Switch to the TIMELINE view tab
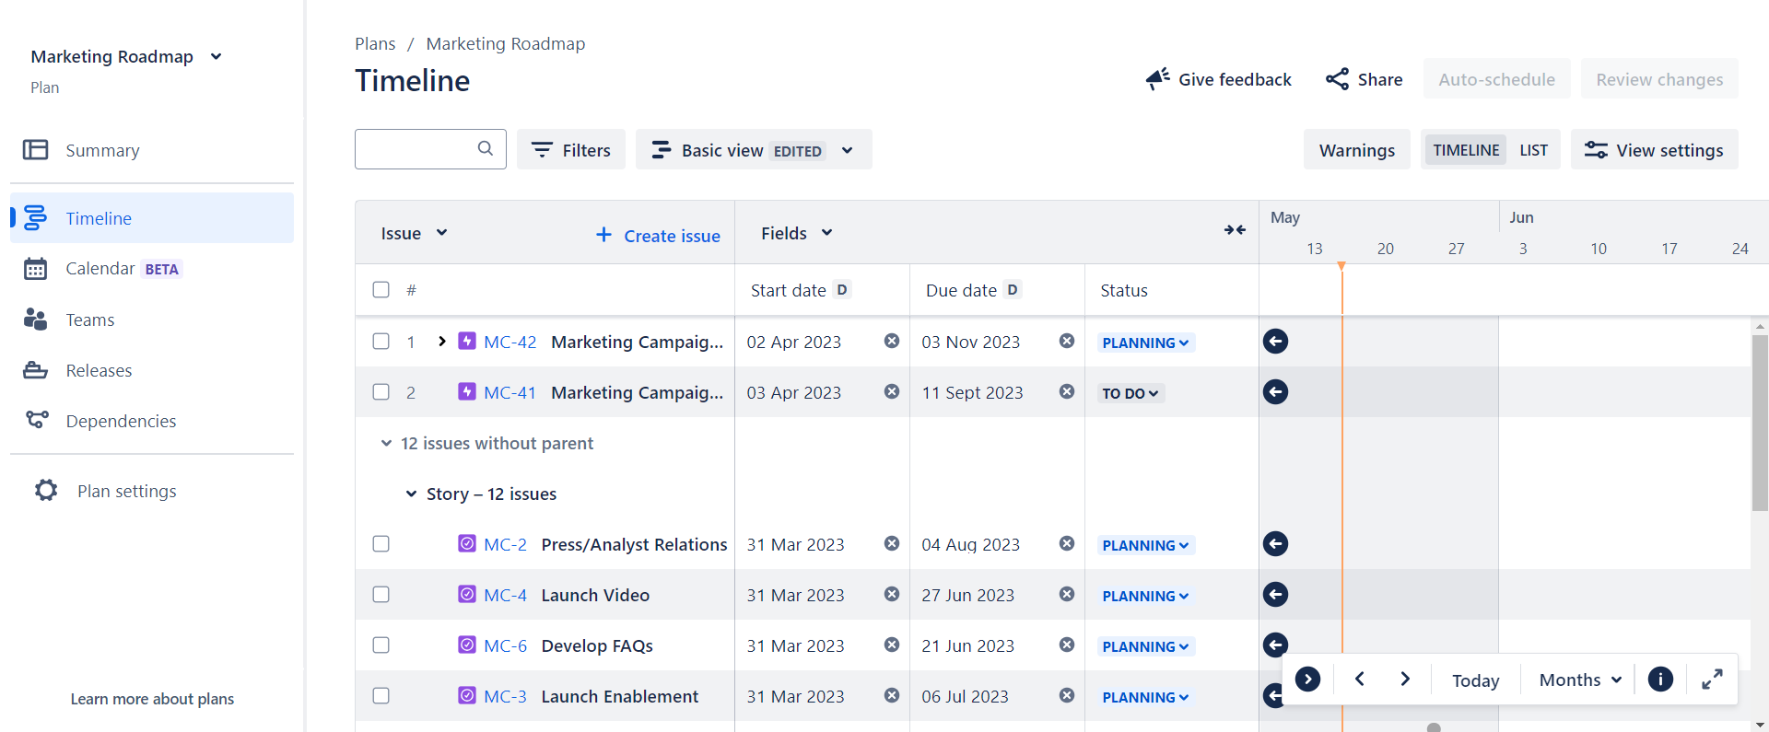 (1466, 150)
